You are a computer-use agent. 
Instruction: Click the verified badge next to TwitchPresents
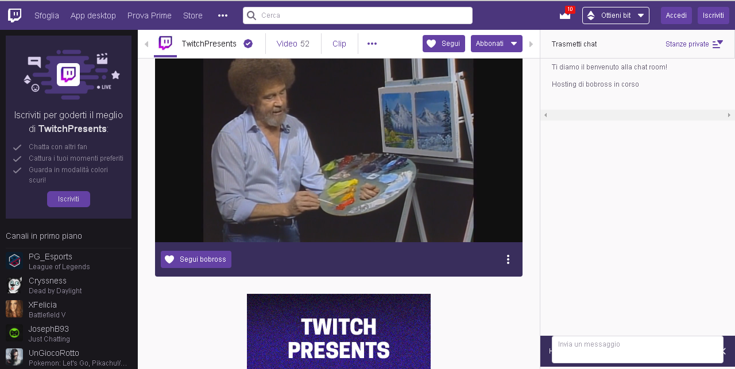pos(248,44)
